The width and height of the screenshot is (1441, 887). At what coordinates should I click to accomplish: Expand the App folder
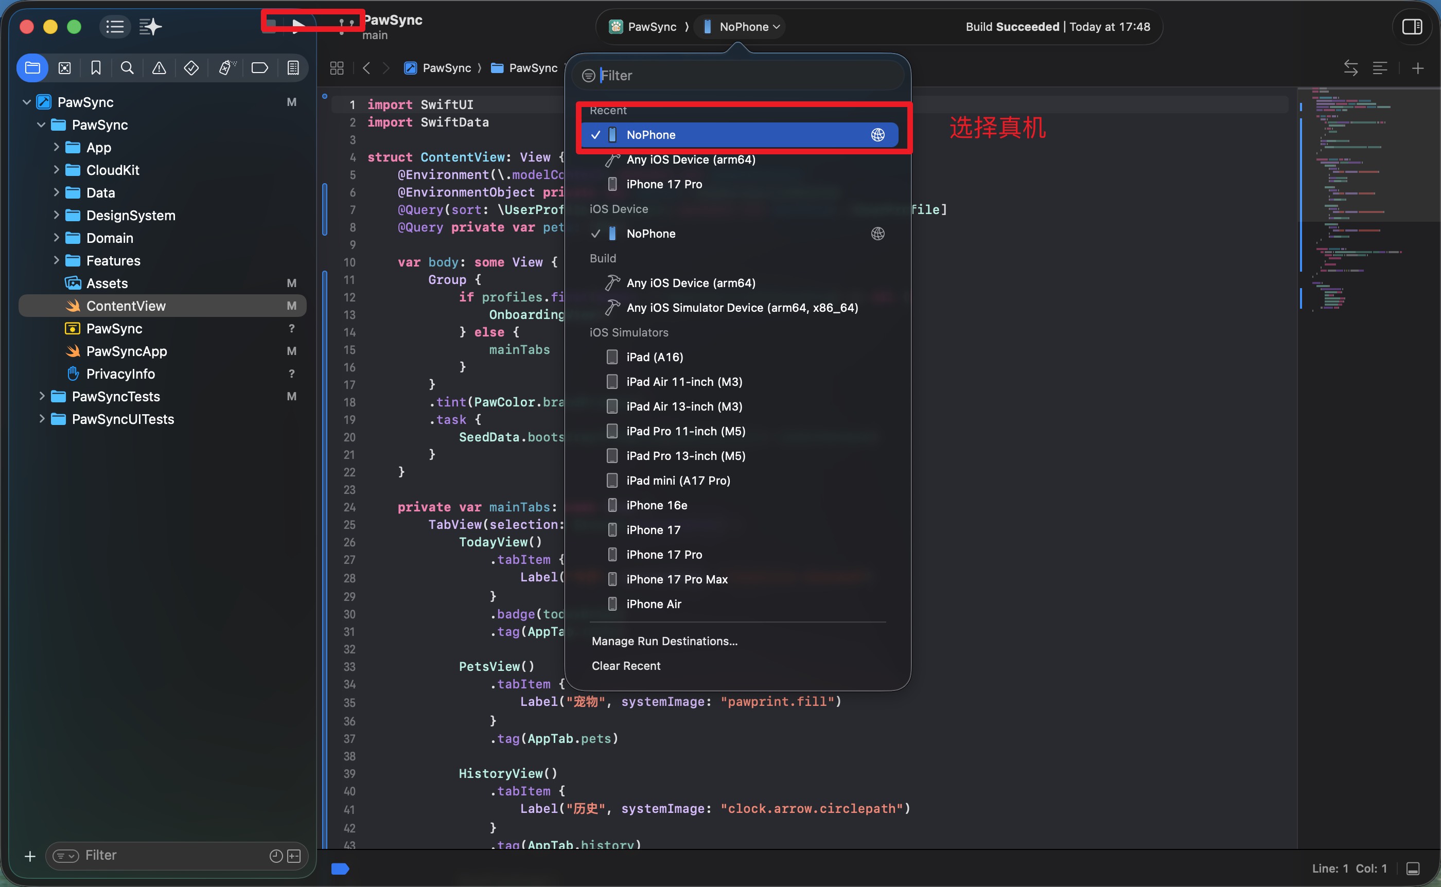pos(56,147)
